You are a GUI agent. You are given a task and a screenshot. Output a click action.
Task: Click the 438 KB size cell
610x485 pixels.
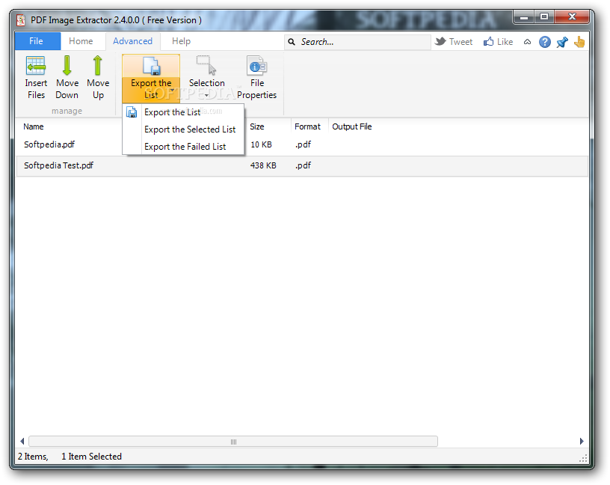point(263,165)
